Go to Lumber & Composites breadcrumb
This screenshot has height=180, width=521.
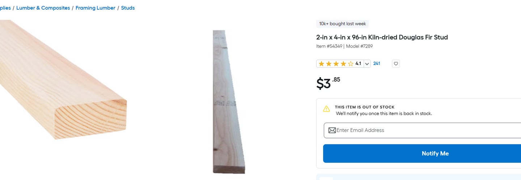[43, 8]
